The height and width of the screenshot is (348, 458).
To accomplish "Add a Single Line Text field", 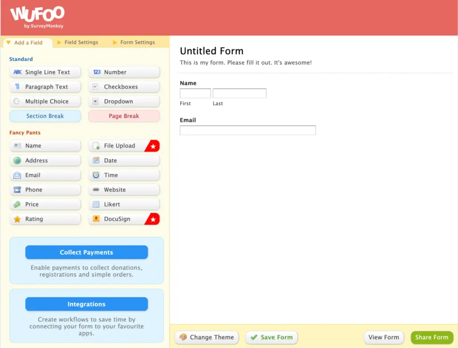I will coord(45,72).
